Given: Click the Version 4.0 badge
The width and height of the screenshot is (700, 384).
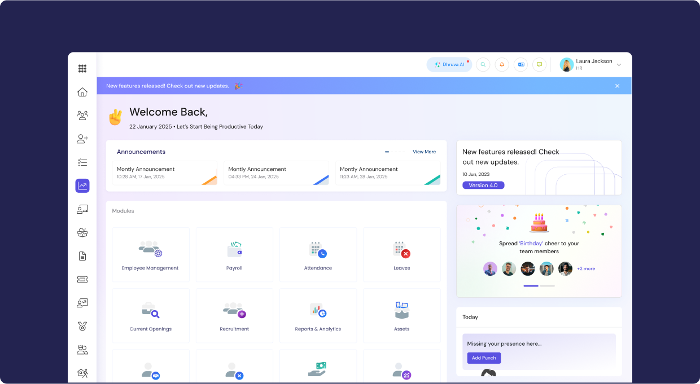Looking at the screenshot, I should click(483, 185).
